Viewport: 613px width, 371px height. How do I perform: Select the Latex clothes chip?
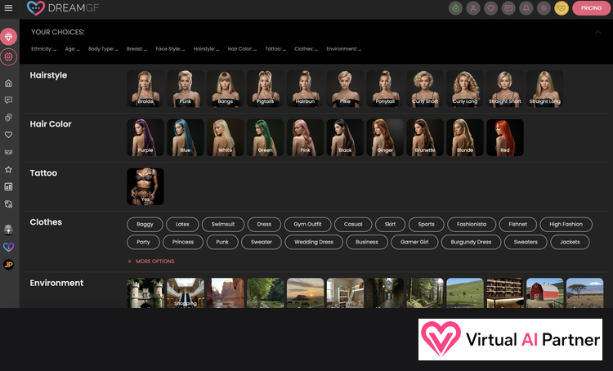[x=182, y=225]
